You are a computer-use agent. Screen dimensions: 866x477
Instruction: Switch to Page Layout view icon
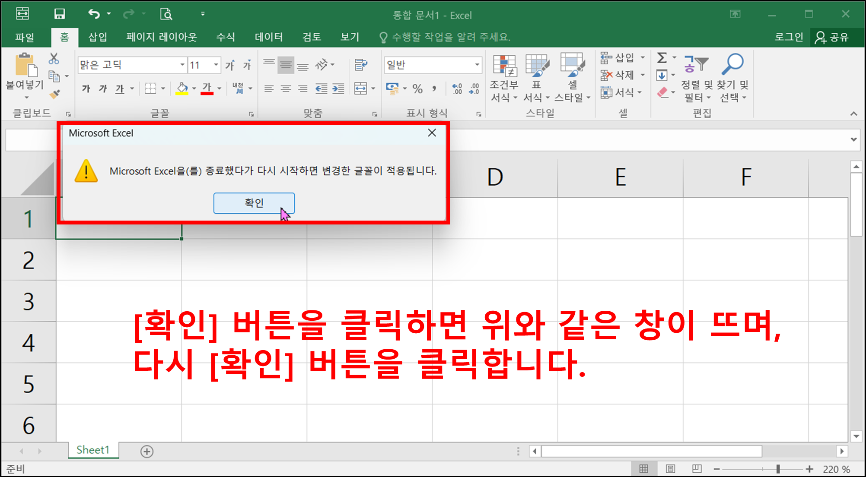click(x=670, y=469)
